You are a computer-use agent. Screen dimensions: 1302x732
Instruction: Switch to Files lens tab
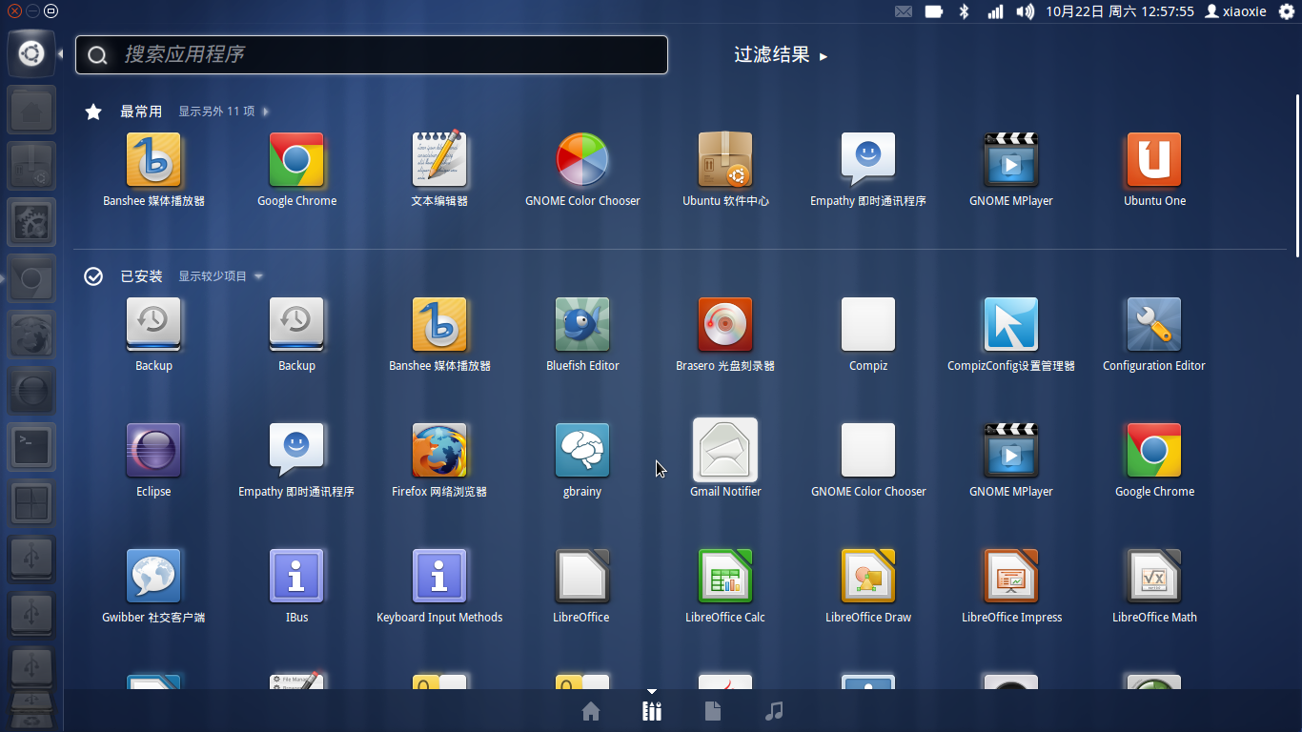[713, 711]
